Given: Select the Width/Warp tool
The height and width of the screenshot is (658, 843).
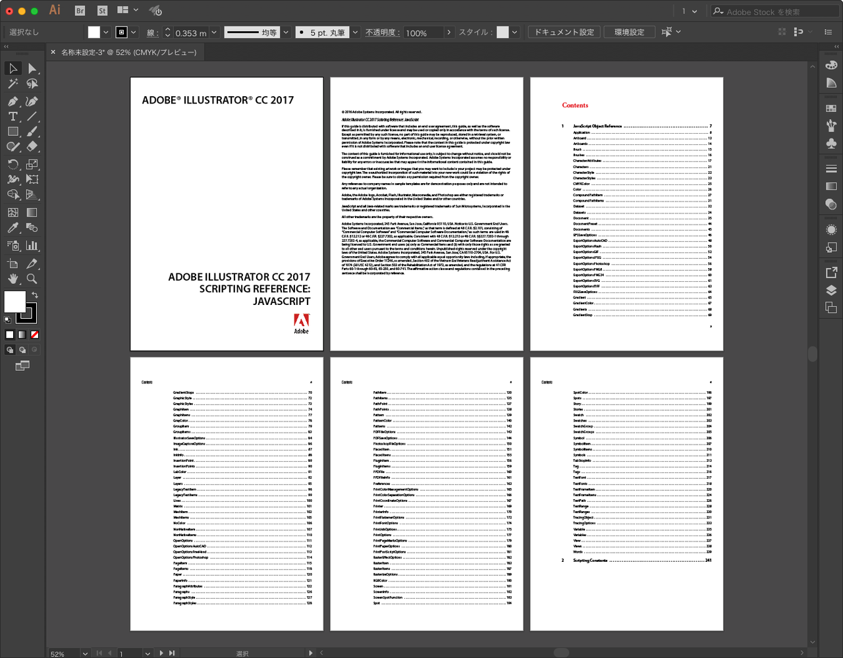Looking at the screenshot, I should point(13,179).
